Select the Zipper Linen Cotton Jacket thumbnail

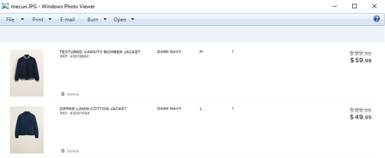[27, 130]
